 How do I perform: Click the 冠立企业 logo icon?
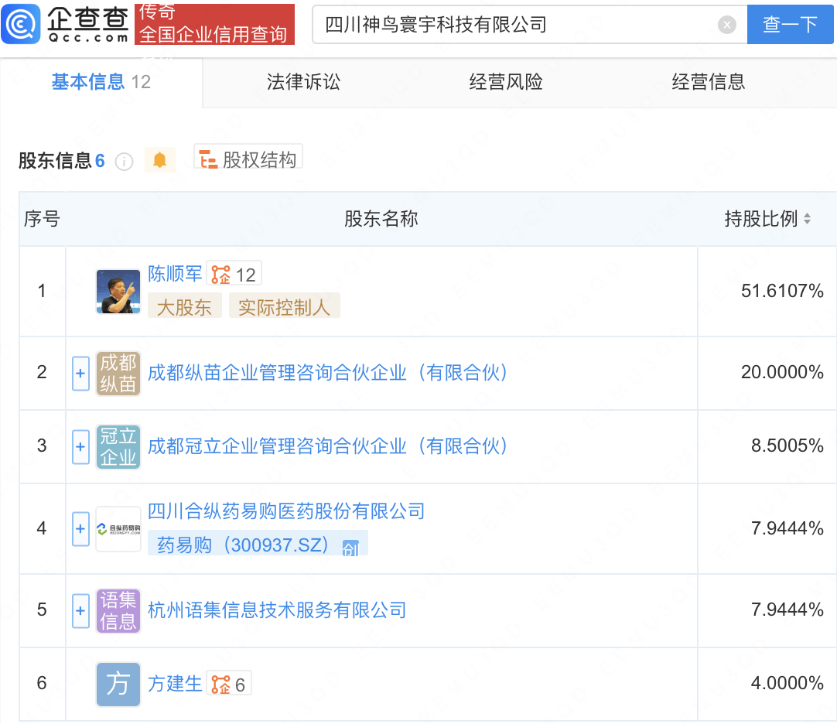(x=118, y=447)
